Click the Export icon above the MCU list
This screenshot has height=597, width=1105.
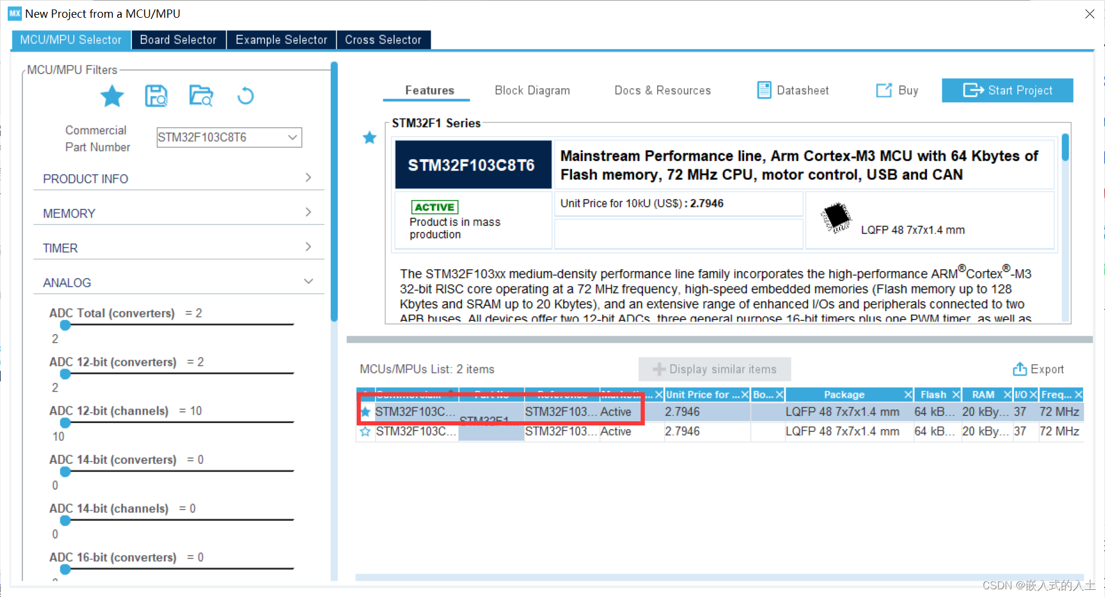pos(1020,369)
